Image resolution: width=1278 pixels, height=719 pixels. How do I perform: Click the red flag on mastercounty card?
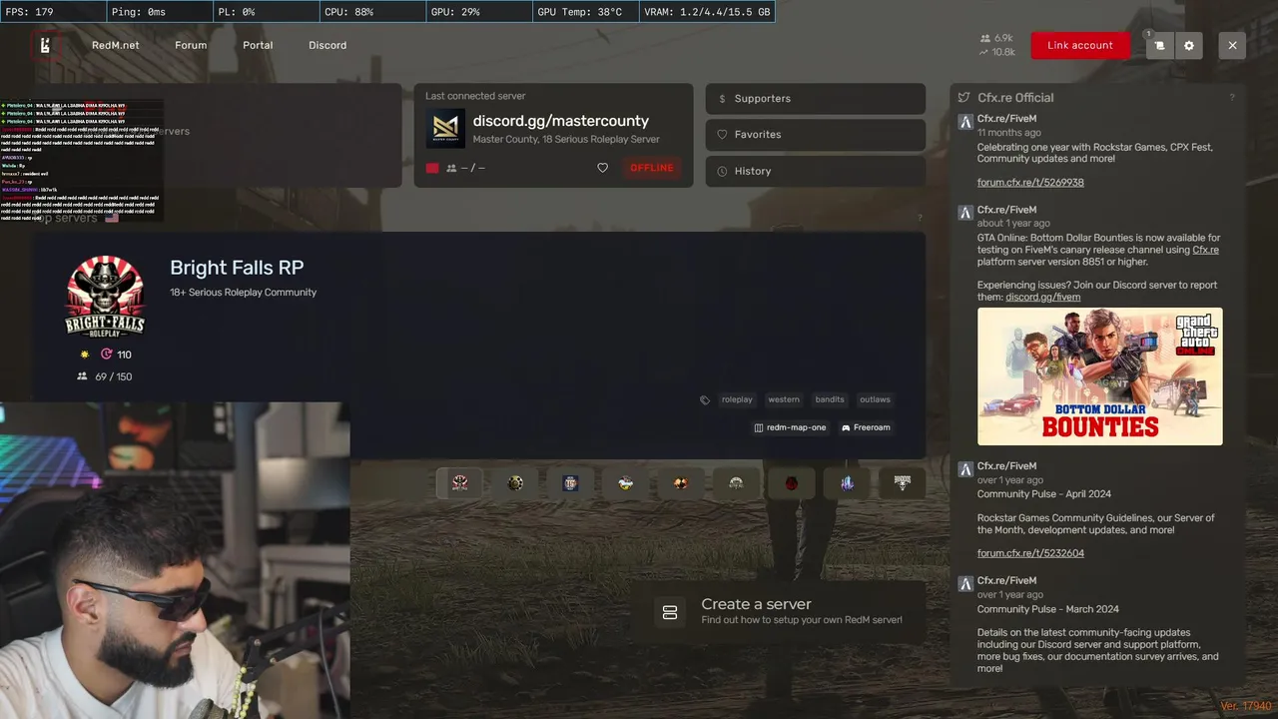click(x=432, y=168)
